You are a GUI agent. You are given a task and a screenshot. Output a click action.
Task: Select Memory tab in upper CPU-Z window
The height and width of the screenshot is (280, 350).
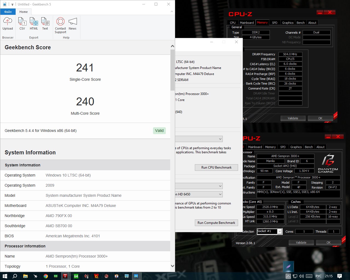tap(262, 22)
